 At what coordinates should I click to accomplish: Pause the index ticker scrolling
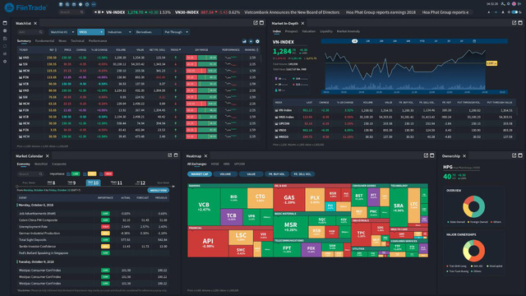[x=99, y=12]
